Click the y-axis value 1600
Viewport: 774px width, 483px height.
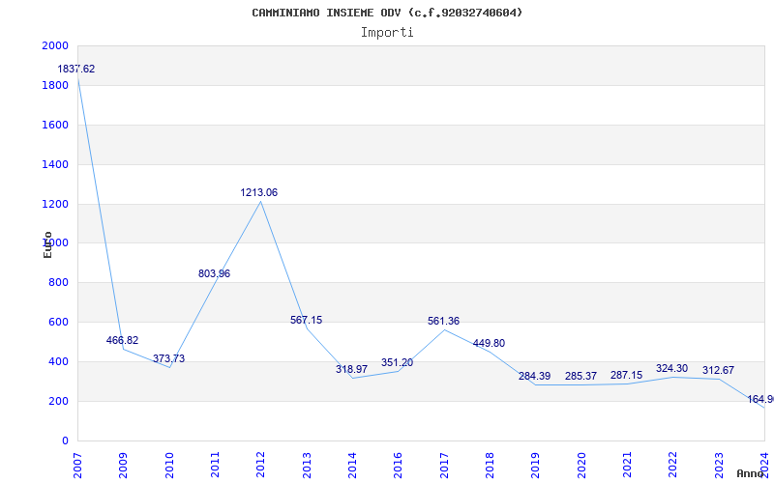55,125
